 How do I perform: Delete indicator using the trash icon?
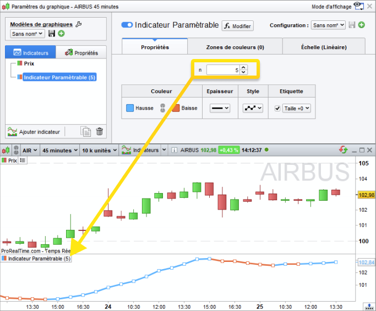click(99, 132)
